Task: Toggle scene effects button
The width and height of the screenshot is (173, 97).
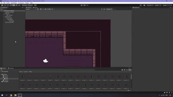Action: coord(46,9)
